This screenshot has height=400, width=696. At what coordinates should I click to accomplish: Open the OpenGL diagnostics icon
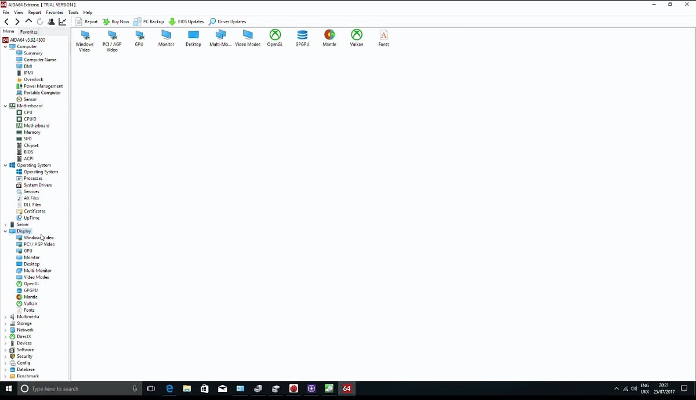[274, 39]
